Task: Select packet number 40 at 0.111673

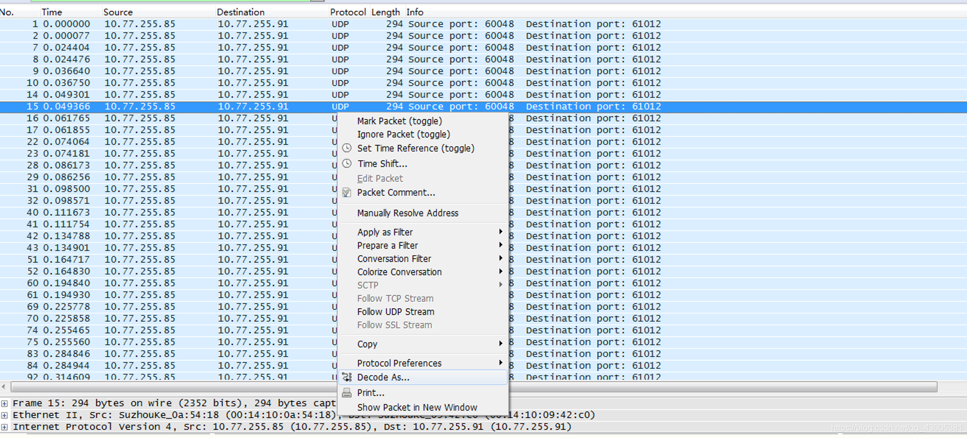Action: pyautogui.click(x=167, y=212)
